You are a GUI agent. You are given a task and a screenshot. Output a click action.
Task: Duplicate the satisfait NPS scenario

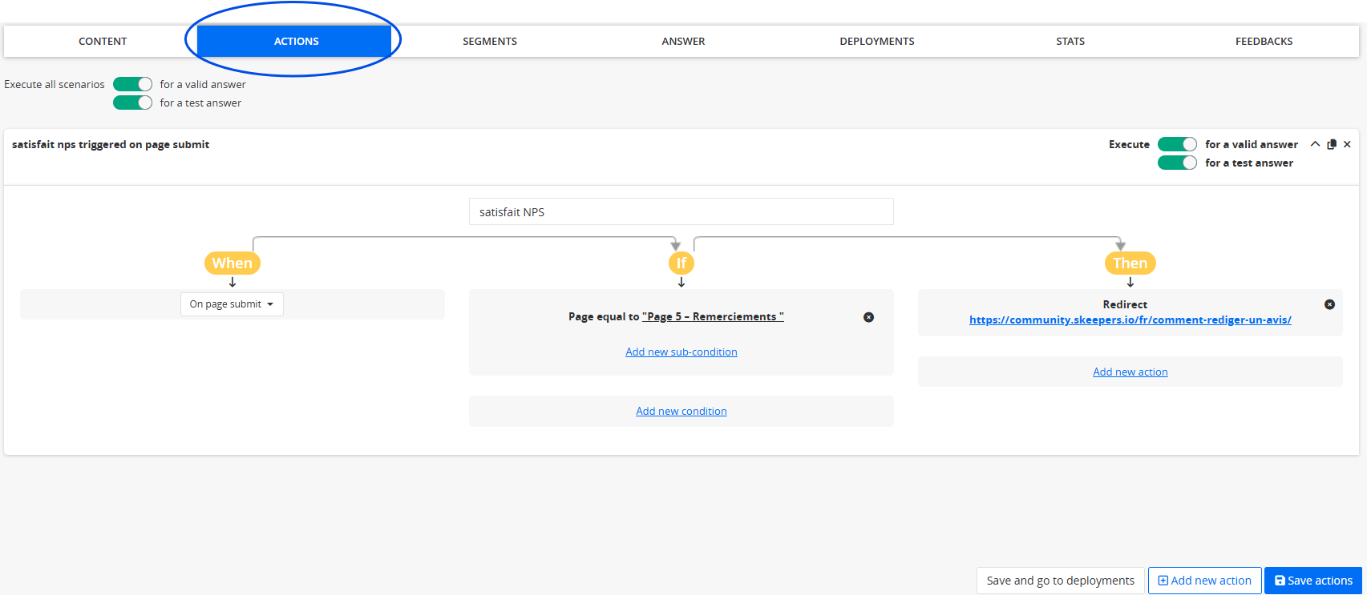[x=1332, y=144]
